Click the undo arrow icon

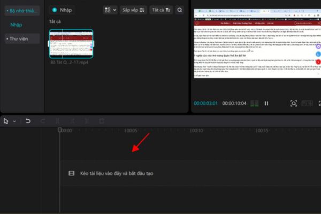pyautogui.click(x=28, y=121)
